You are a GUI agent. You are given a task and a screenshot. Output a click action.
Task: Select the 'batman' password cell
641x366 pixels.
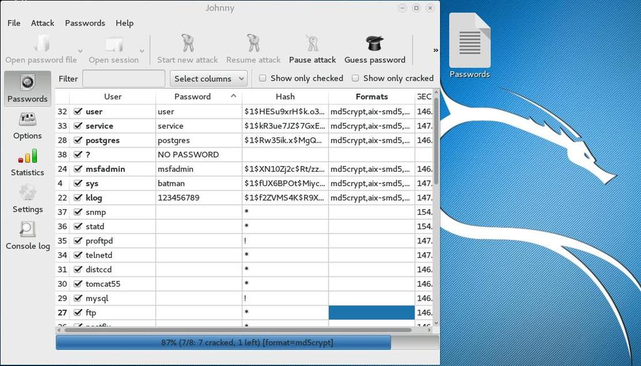(x=198, y=183)
